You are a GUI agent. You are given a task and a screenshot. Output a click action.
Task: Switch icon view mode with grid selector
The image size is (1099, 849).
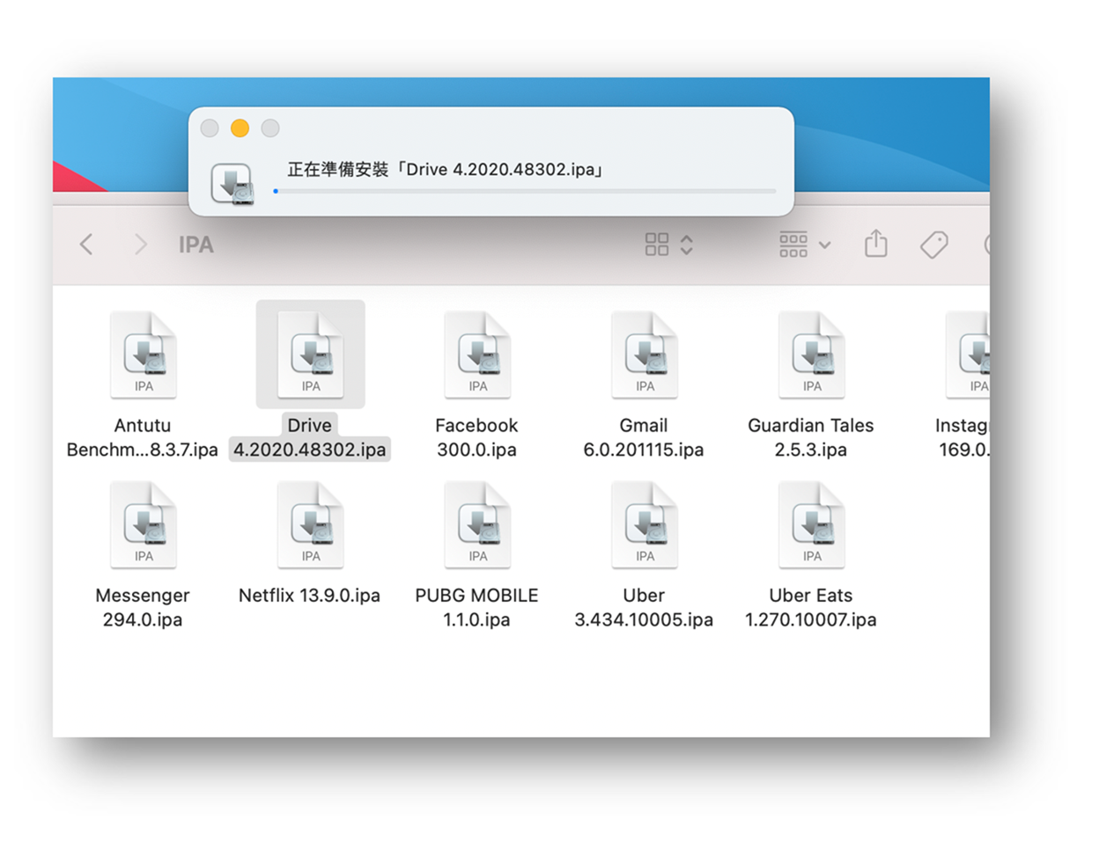pyautogui.click(x=668, y=245)
